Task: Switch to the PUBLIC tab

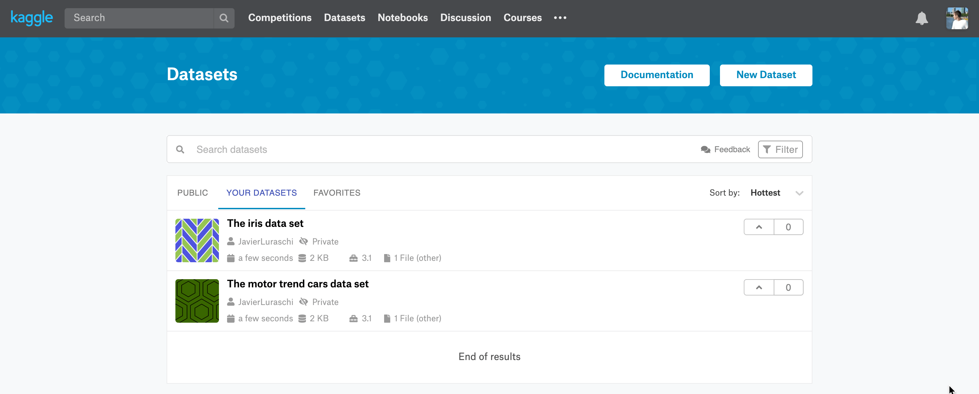Action: [x=192, y=193]
